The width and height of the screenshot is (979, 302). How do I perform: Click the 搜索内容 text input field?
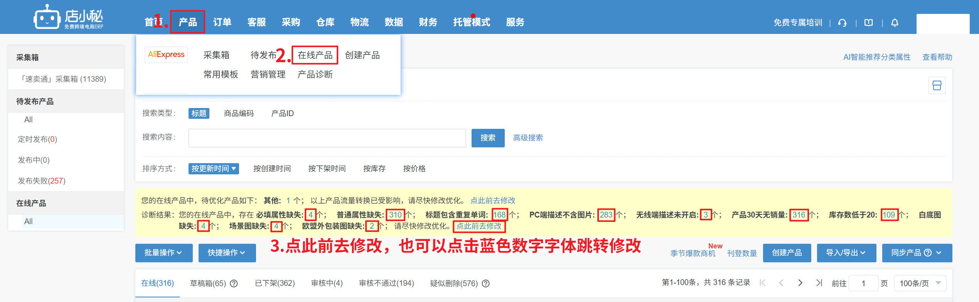pos(327,138)
